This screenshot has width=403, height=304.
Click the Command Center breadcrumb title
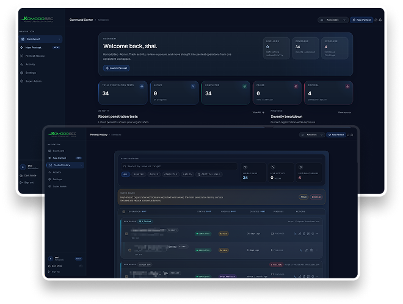pyautogui.click(x=81, y=20)
